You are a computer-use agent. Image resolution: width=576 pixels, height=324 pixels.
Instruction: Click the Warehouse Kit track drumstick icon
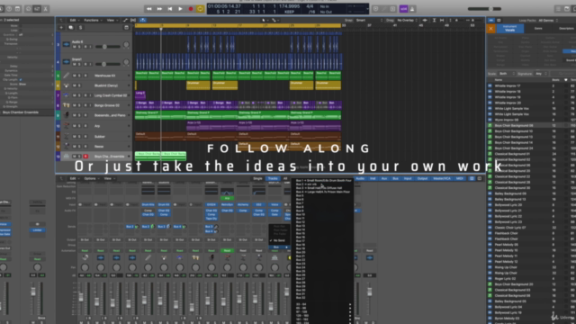pos(66,76)
